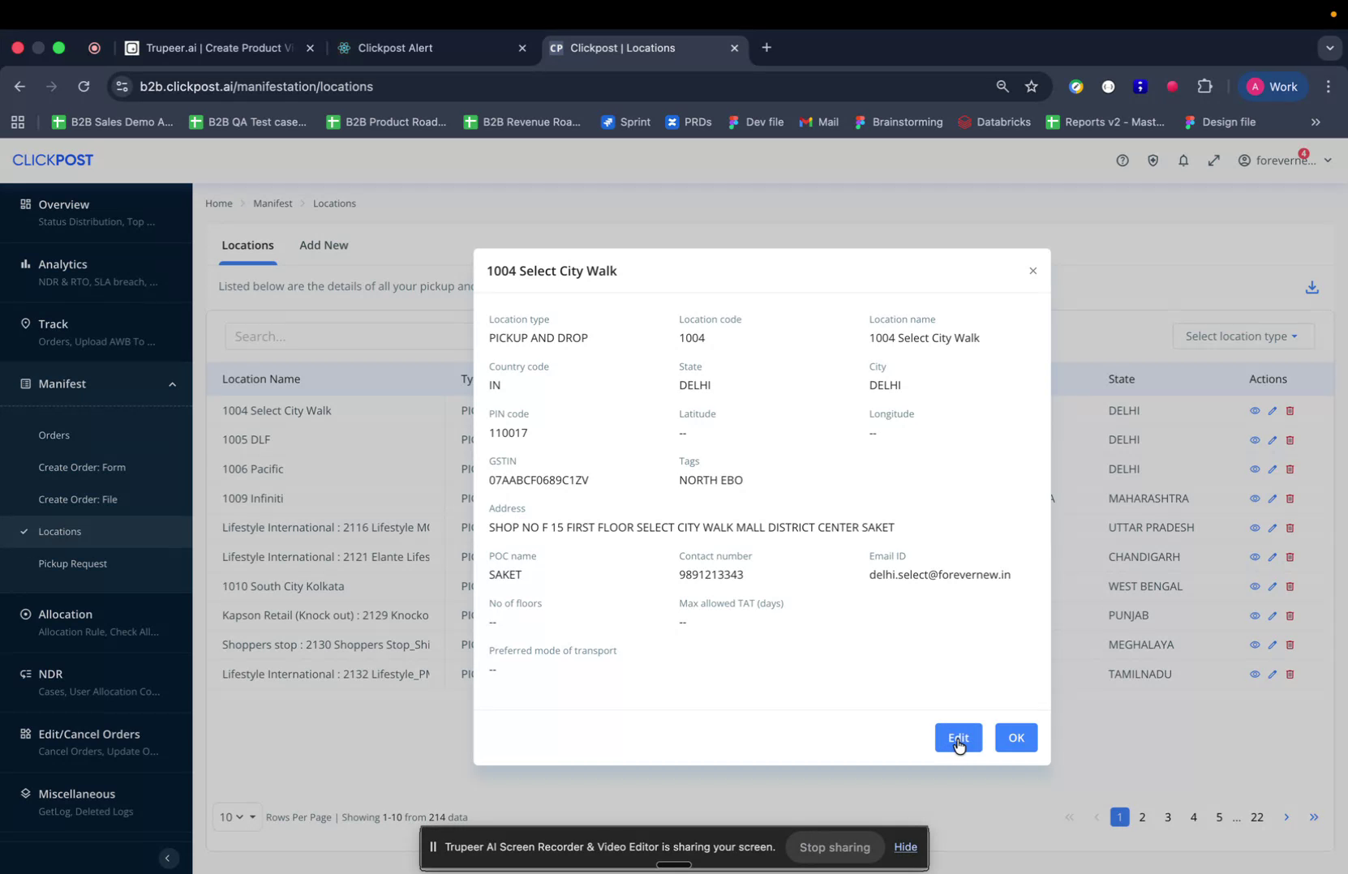Click the help question-mark icon in header
The image size is (1348, 874).
1122,161
